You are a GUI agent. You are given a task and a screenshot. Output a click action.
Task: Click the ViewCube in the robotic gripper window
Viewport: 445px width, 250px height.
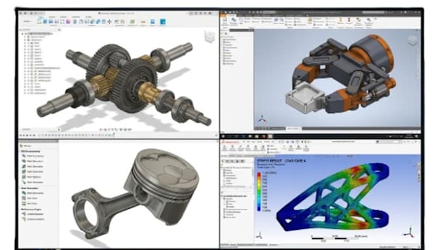pos(413,40)
